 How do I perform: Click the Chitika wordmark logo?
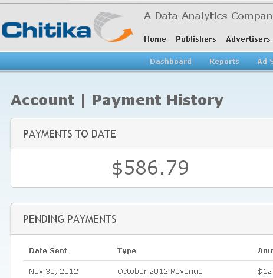pos(47,30)
